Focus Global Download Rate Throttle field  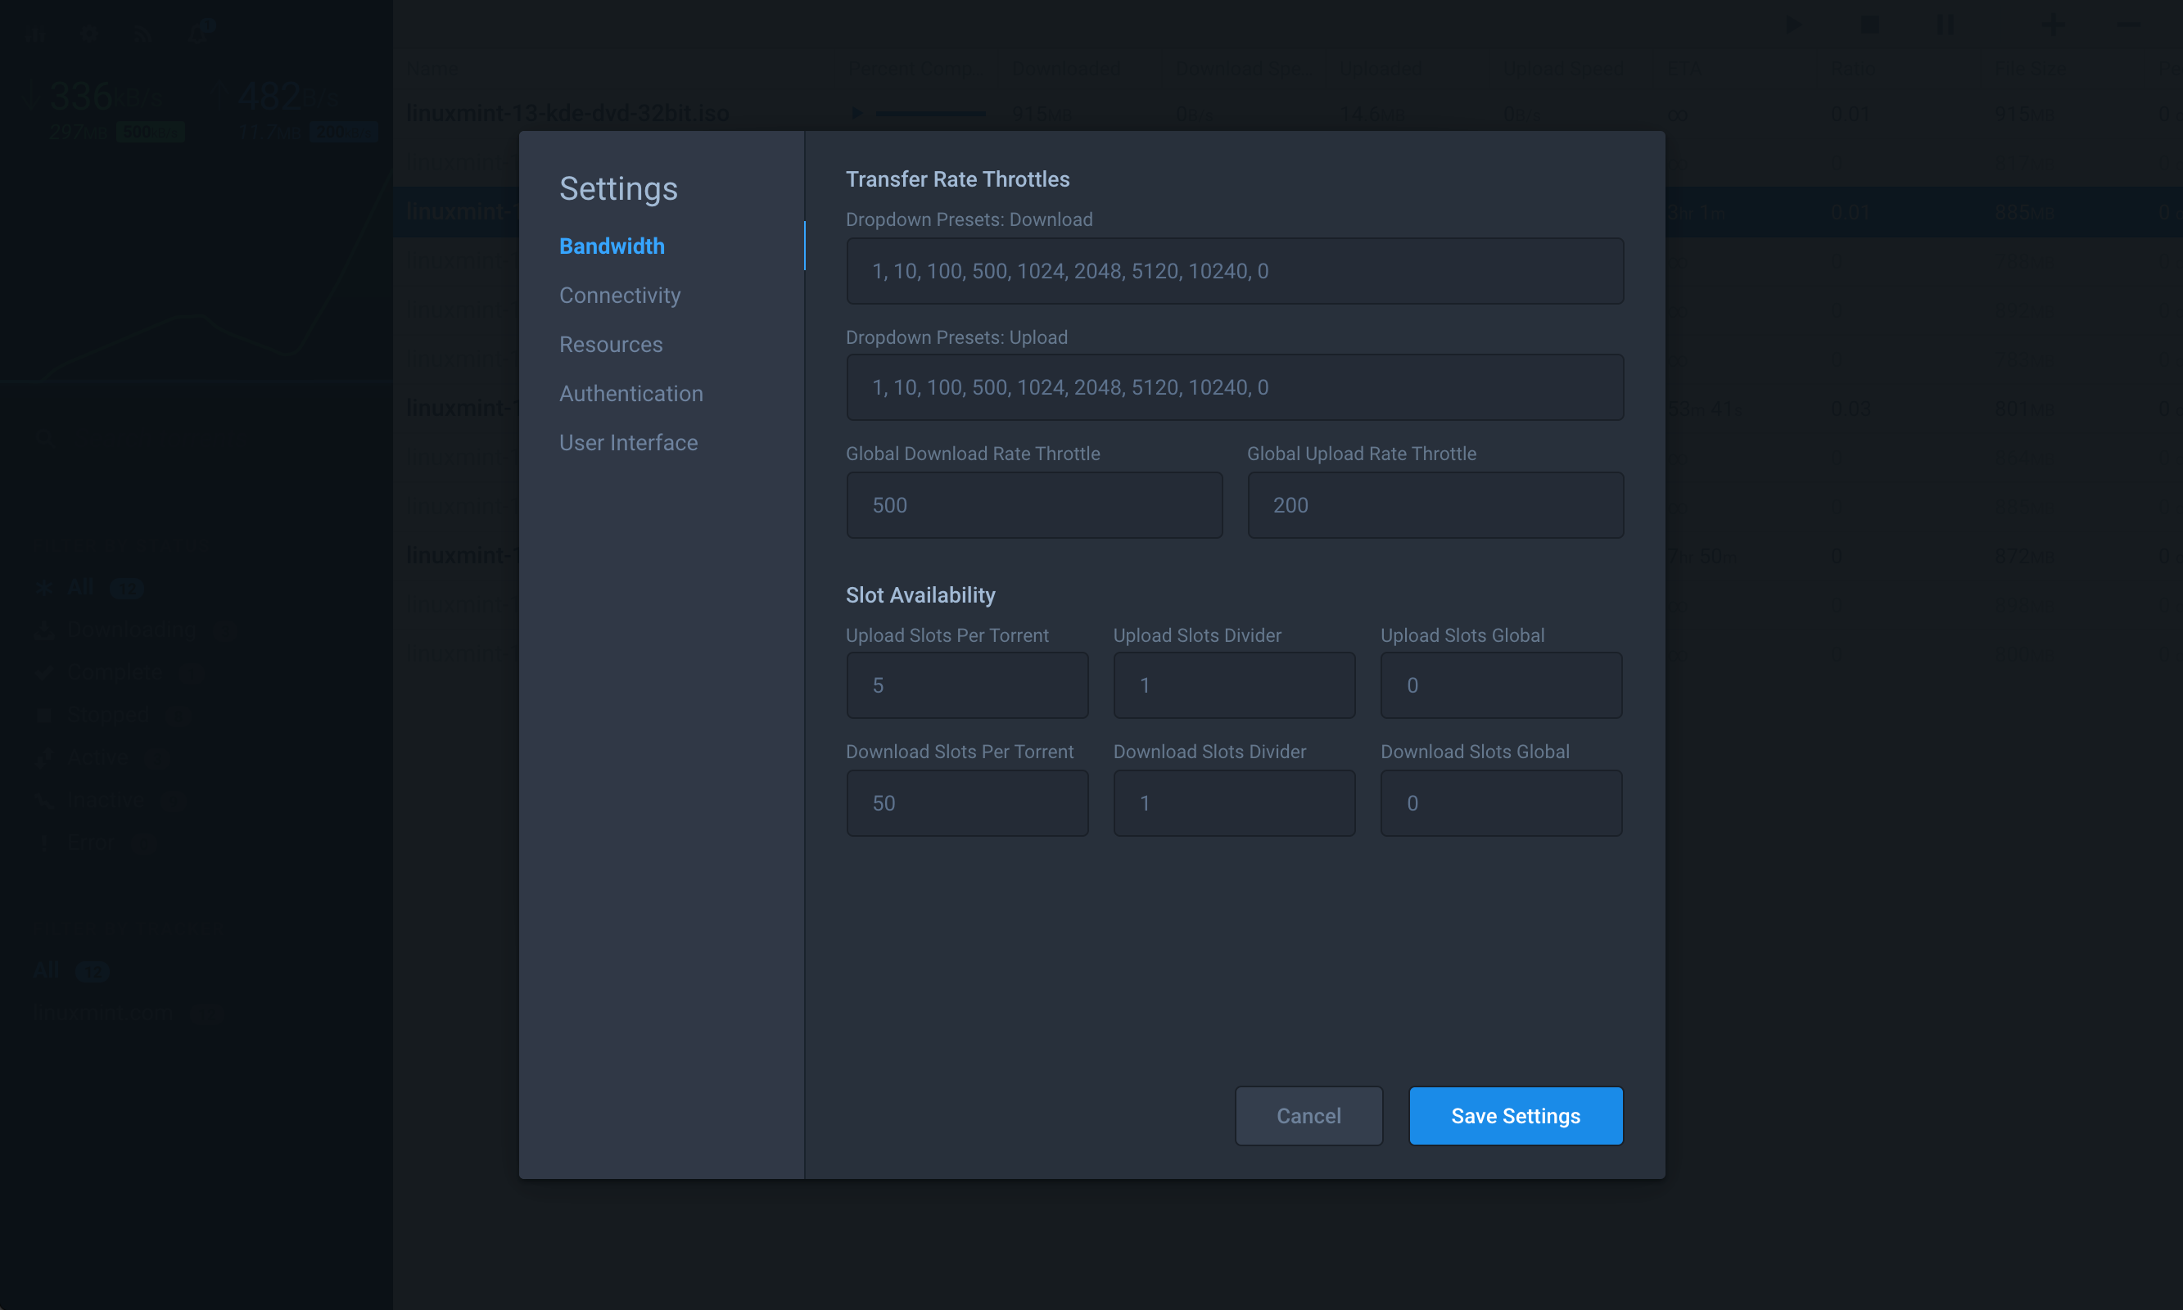click(1033, 505)
